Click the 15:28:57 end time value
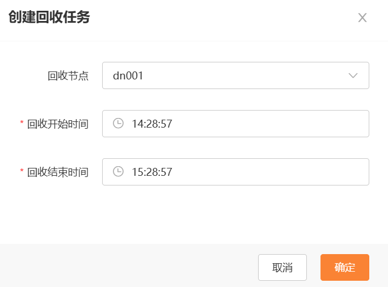 pos(152,172)
